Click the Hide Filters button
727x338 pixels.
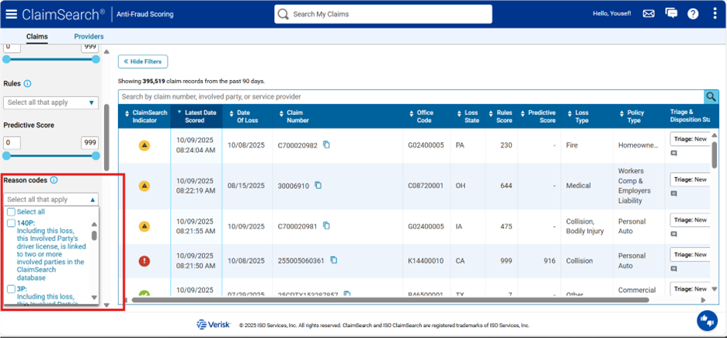[143, 61]
